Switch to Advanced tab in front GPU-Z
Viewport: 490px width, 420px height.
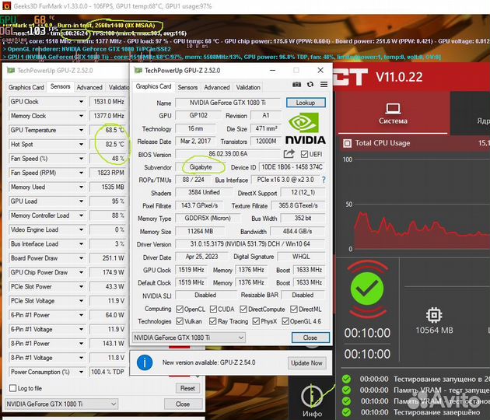pyautogui.click(x=217, y=87)
